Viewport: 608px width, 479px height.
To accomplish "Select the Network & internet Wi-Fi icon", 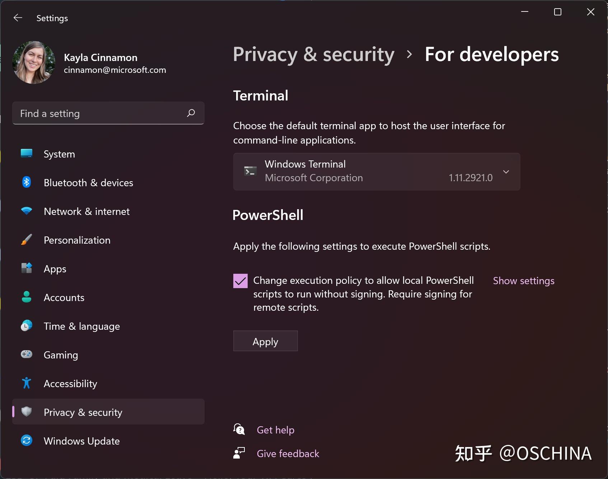I will click(x=26, y=211).
